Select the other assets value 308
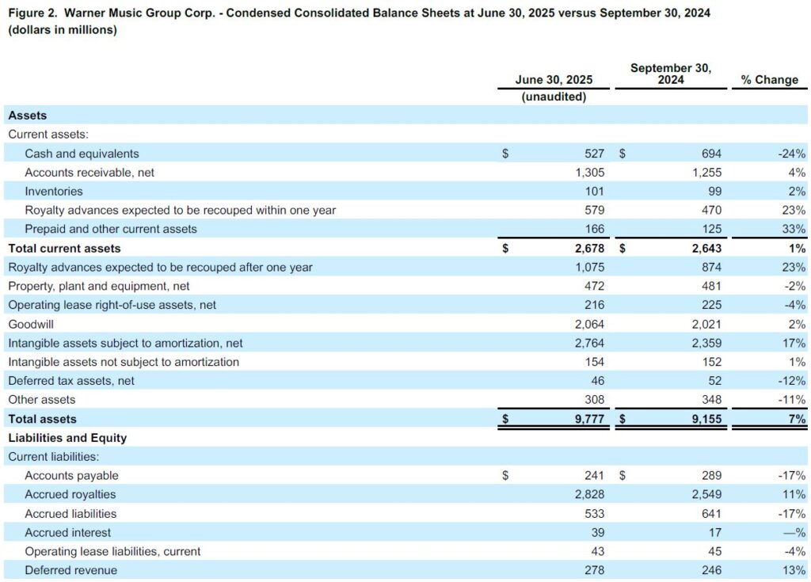811x582 pixels. tap(594, 400)
